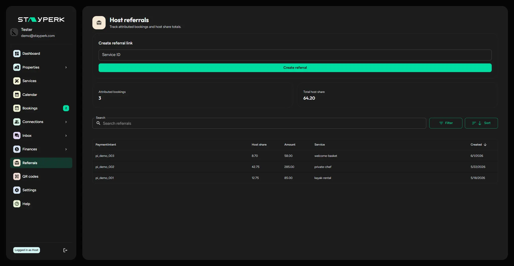Image resolution: width=514 pixels, height=266 pixels.
Task: Click the Settings gear icon
Action: 17,190
